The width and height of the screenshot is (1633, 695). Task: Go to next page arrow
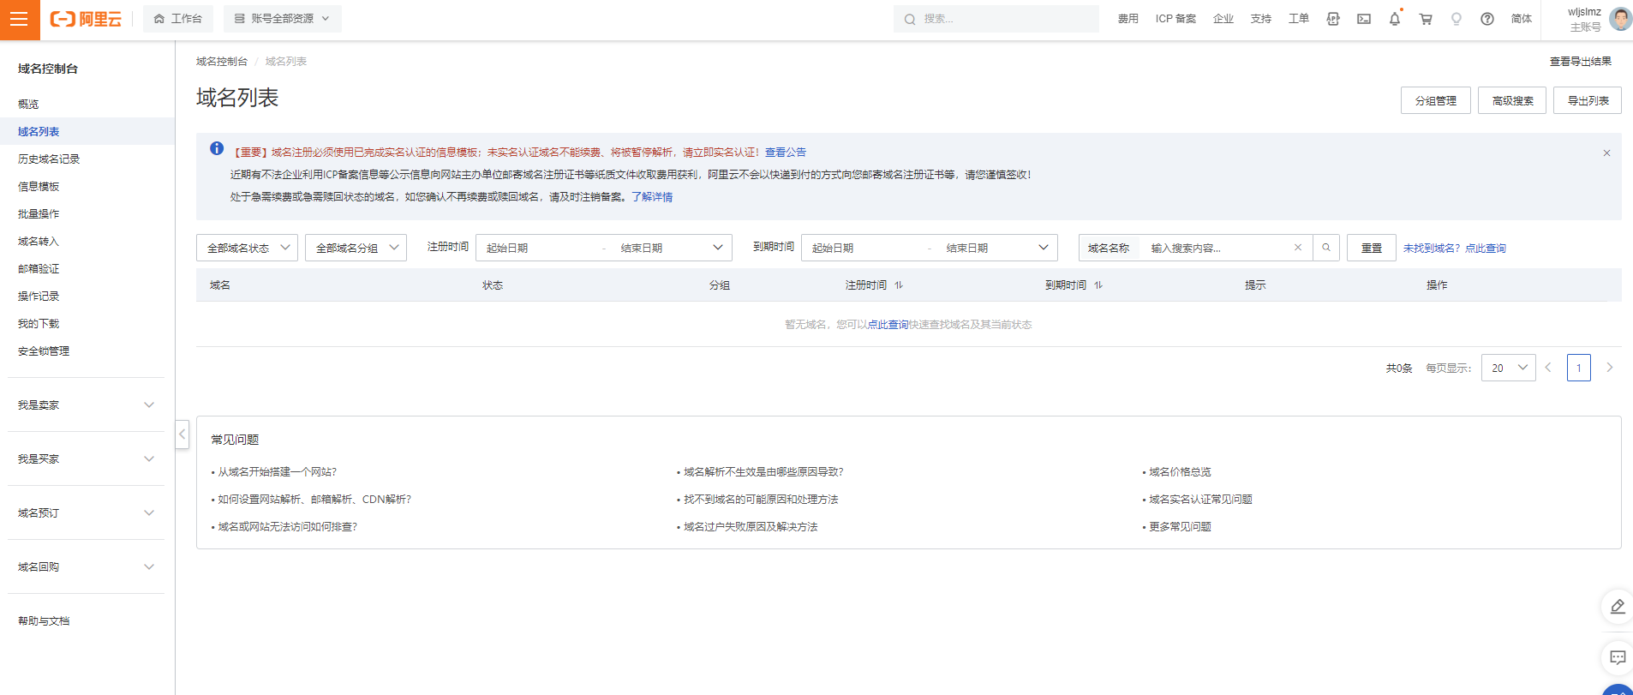[x=1610, y=368]
